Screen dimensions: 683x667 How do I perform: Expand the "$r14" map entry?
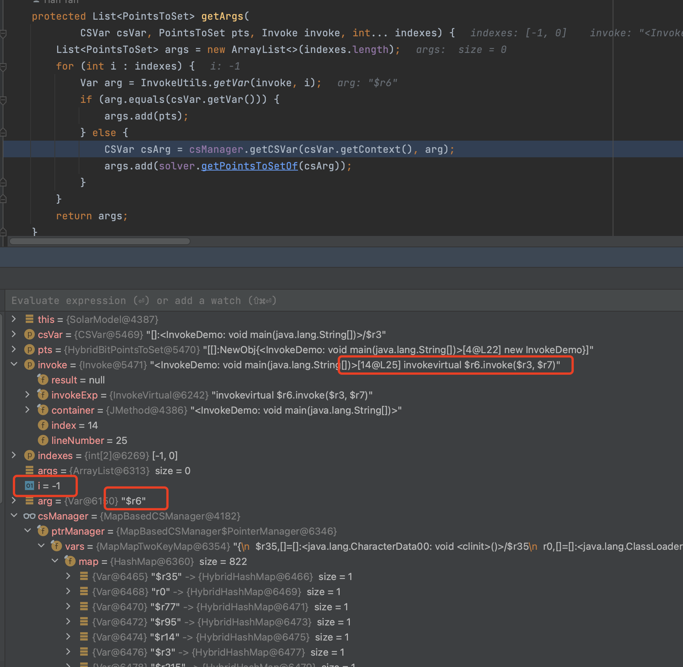pos(68,636)
